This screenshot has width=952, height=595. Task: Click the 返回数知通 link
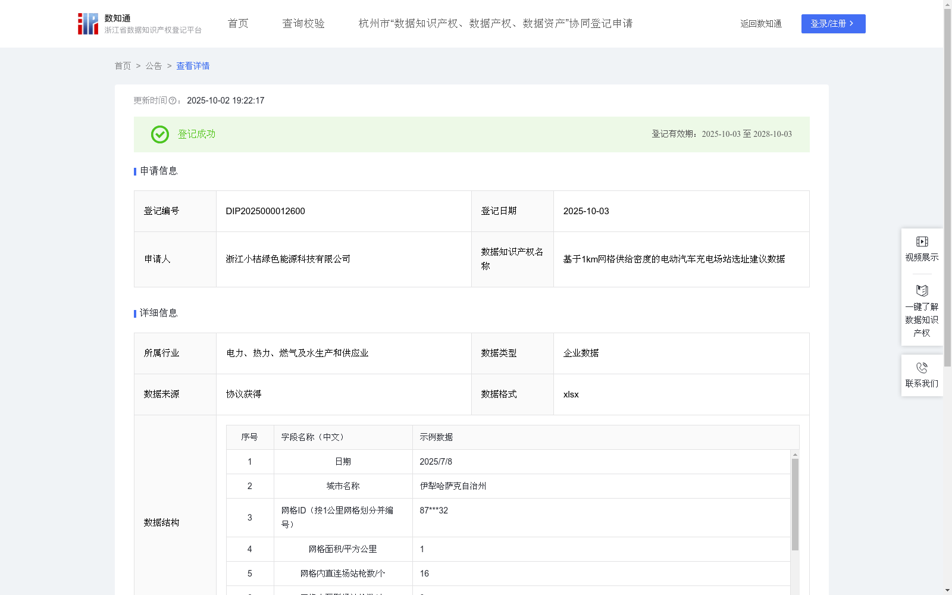(x=761, y=24)
